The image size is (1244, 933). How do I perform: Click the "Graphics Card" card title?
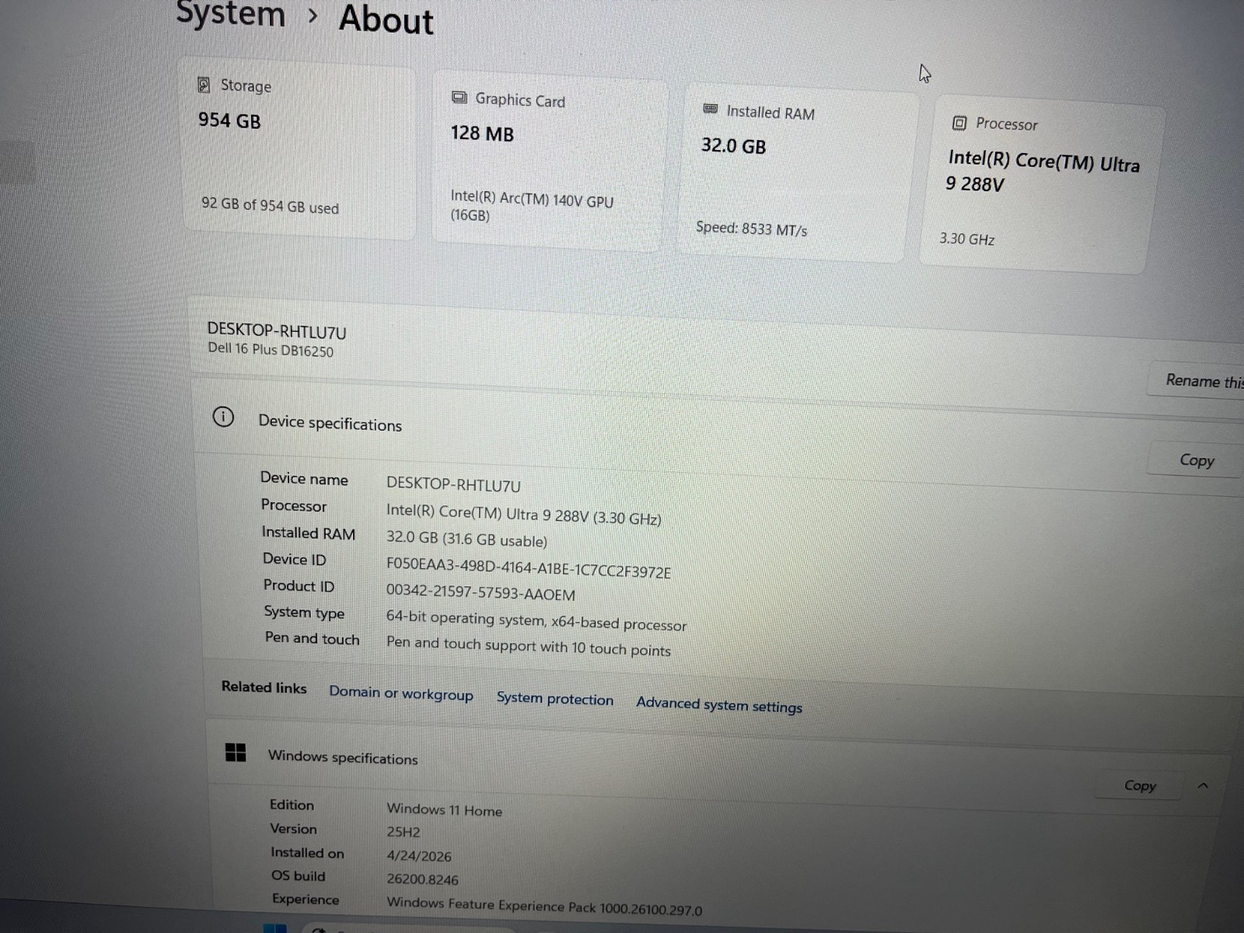point(520,100)
